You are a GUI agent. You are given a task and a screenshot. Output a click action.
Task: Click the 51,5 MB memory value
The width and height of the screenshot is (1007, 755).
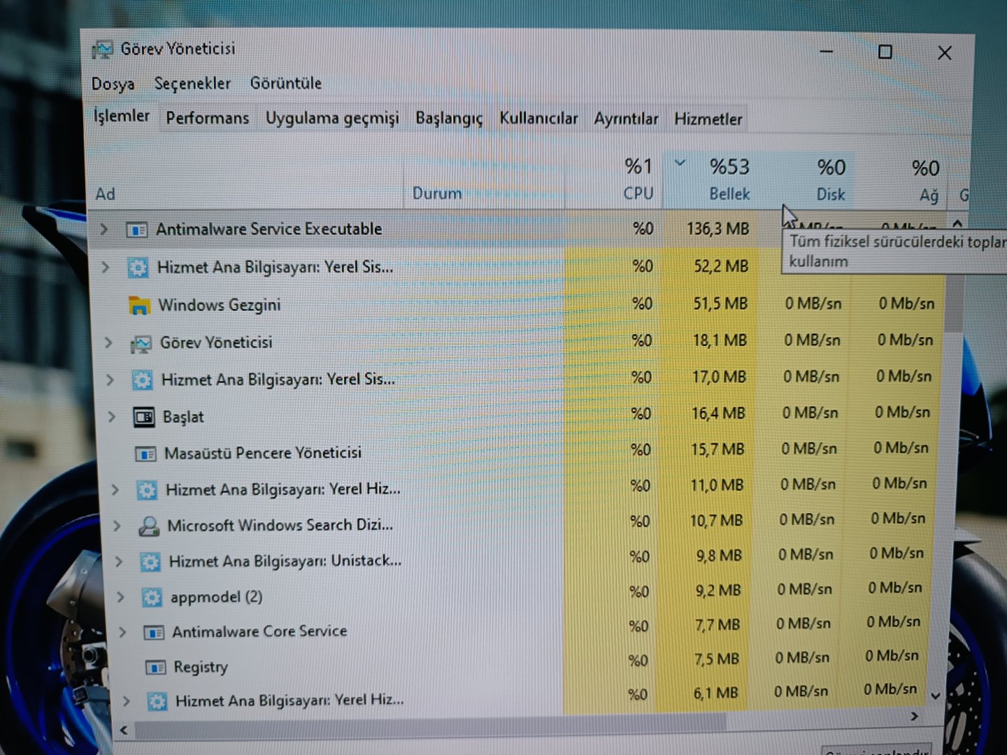click(x=720, y=303)
